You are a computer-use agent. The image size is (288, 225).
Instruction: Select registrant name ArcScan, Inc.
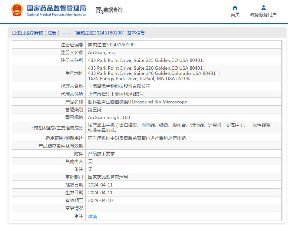(102, 53)
